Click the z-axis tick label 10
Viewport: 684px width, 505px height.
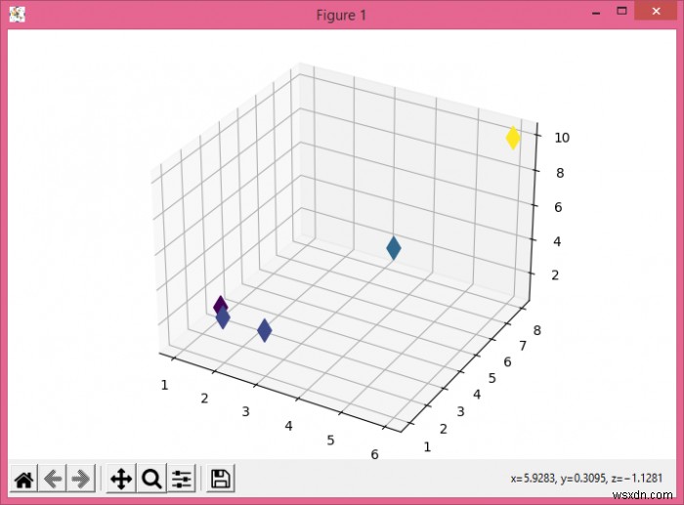coord(562,138)
